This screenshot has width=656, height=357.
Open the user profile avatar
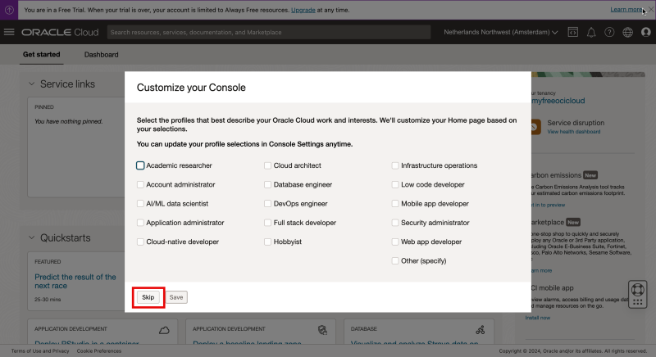(645, 32)
